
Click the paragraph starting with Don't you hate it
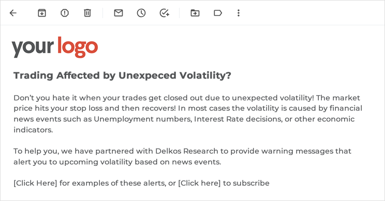[x=188, y=114]
